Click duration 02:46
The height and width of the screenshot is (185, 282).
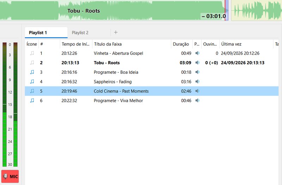[x=186, y=91]
